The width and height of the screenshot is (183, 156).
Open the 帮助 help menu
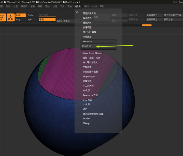102,6
